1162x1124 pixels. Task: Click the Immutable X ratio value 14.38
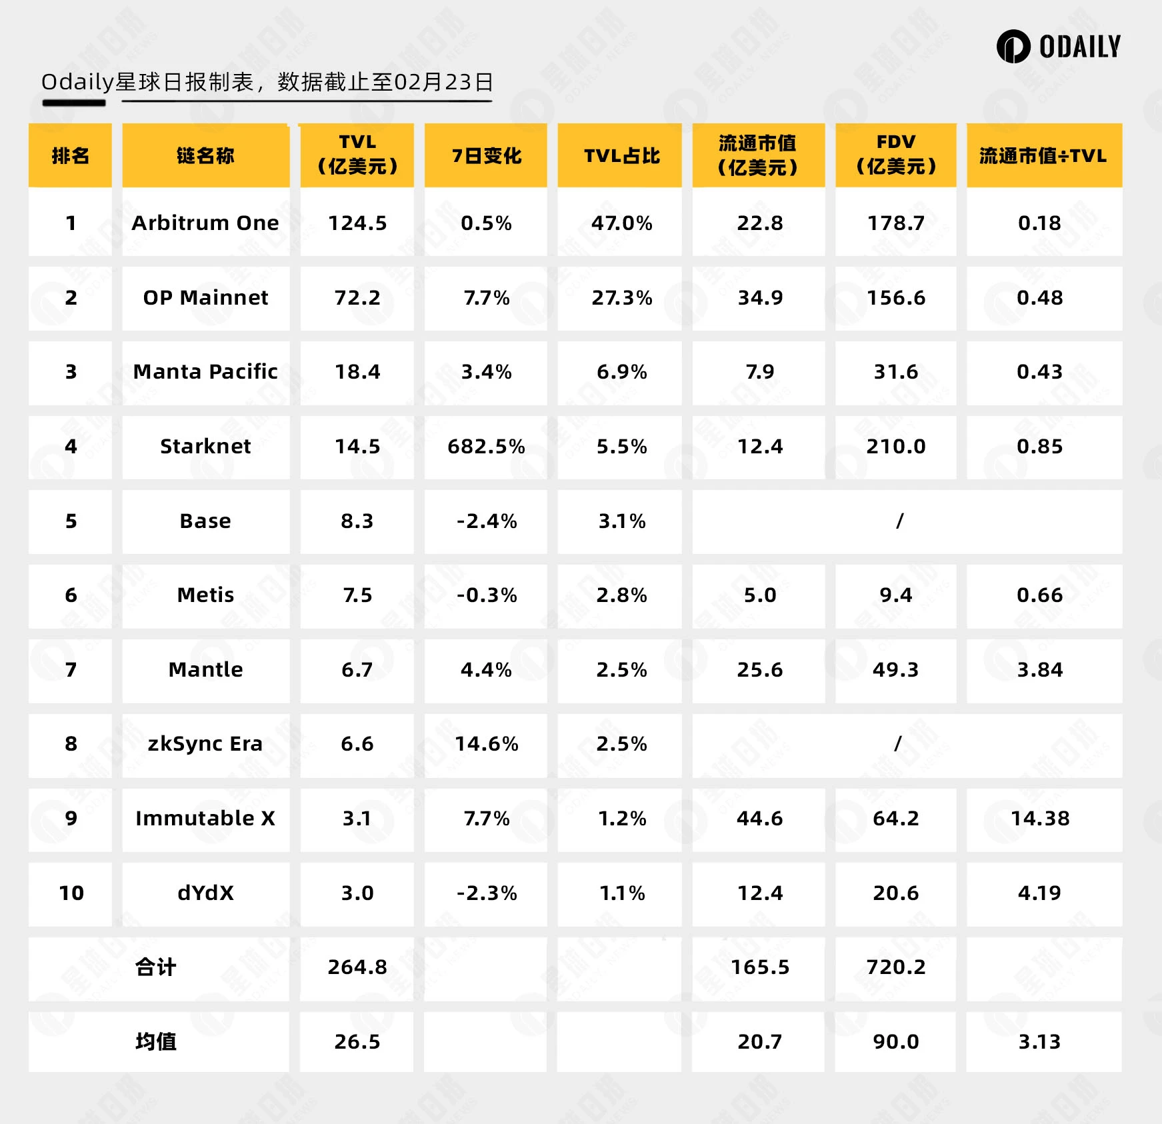click(1040, 818)
